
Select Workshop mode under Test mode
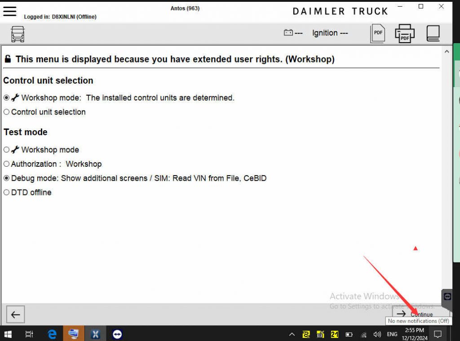6,150
